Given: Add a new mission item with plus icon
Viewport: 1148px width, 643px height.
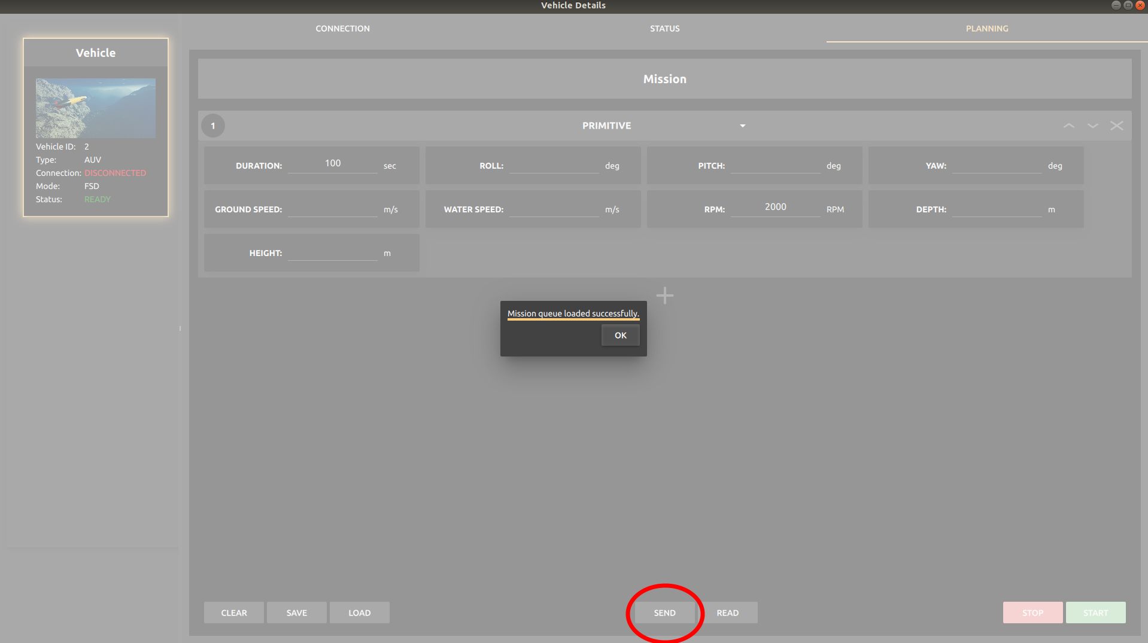Looking at the screenshot, I should (x=664, y=295).
